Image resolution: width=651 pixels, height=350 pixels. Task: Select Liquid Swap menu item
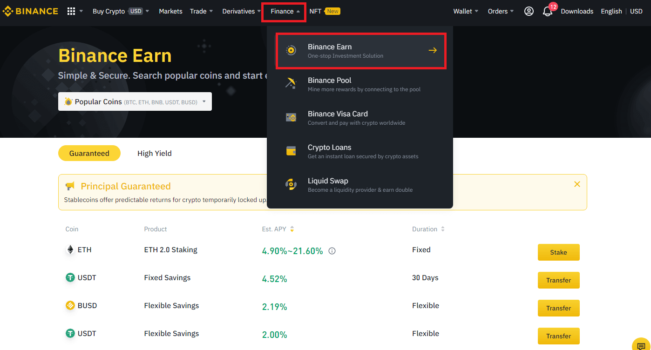pos(360,184)
